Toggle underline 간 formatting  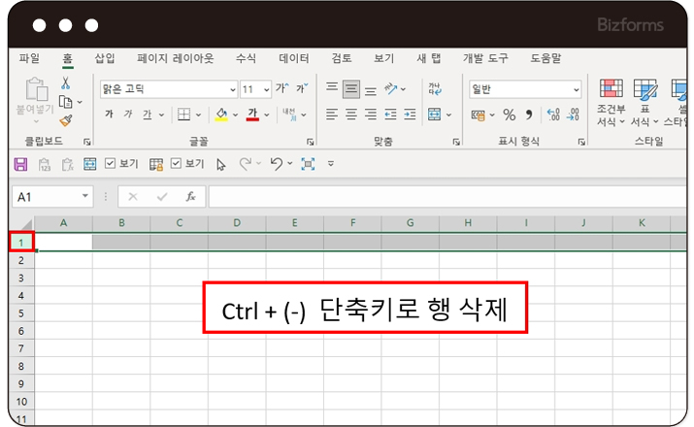[148, 115]
